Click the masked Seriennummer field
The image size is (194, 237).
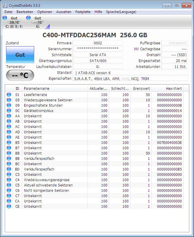[x=98, y=49]
